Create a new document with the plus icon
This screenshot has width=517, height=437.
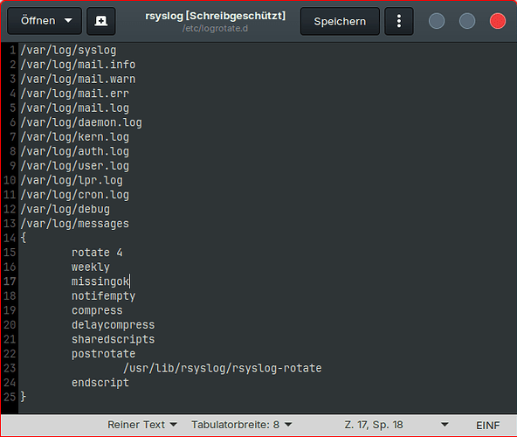point(101,21)
